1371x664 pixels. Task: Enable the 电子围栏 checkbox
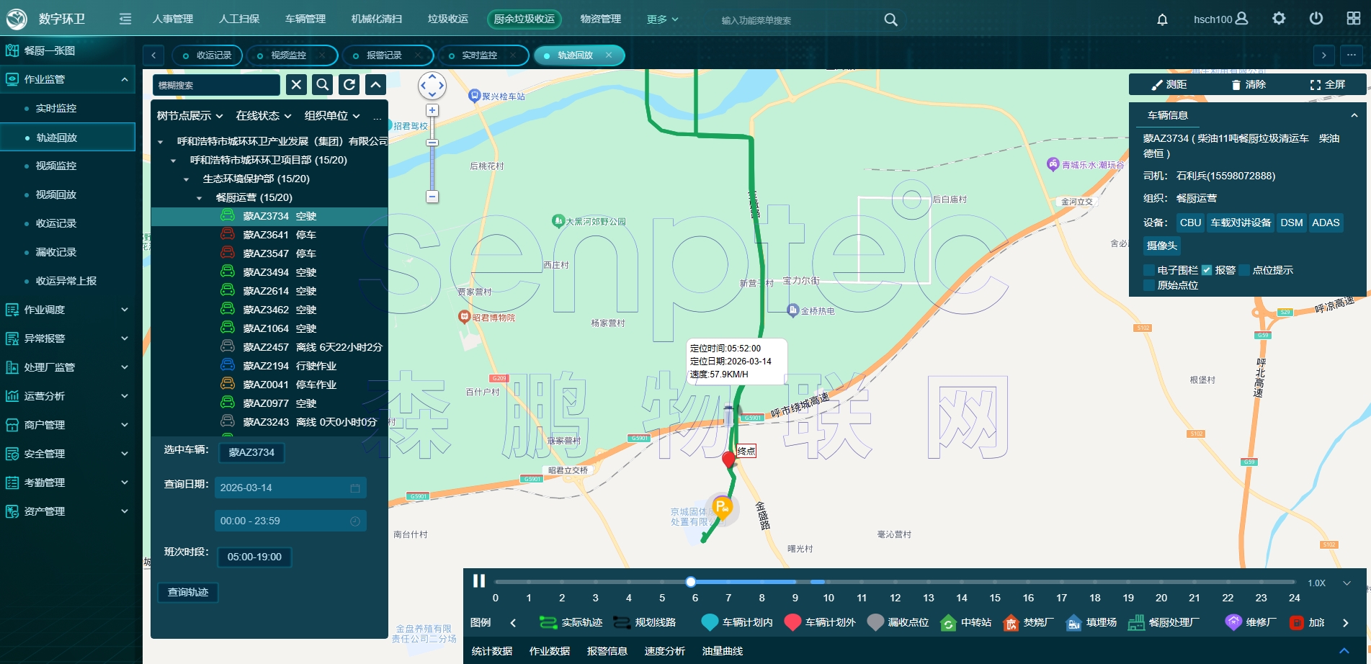coord(1149,270)
